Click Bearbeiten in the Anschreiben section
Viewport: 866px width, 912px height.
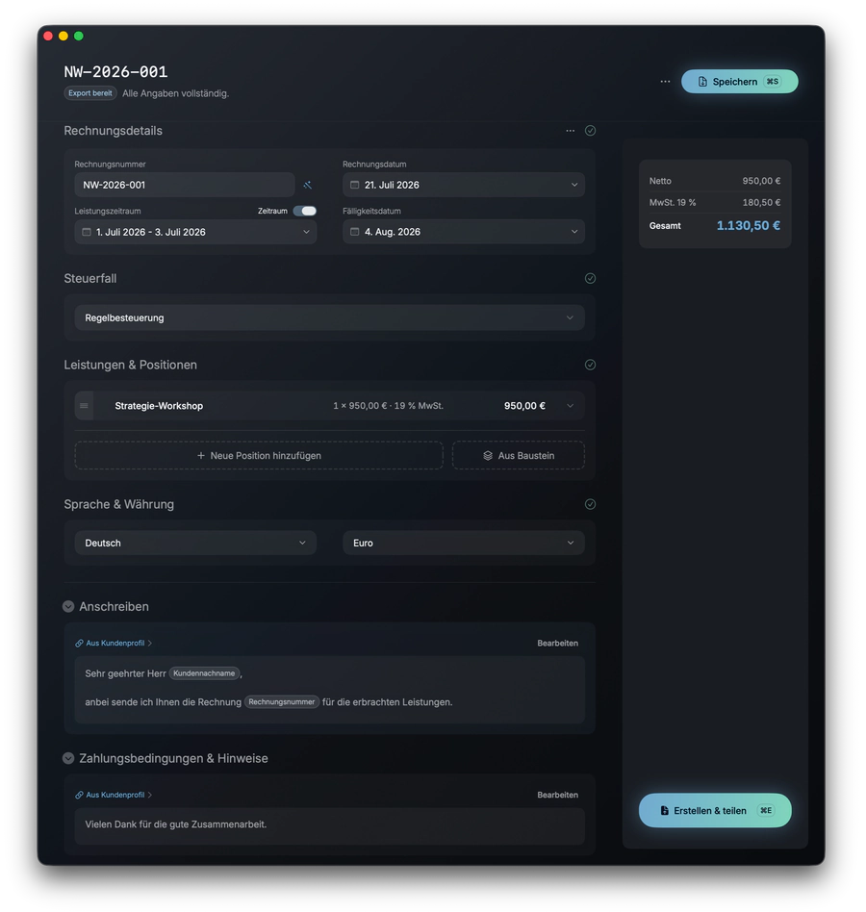point(557,644)
